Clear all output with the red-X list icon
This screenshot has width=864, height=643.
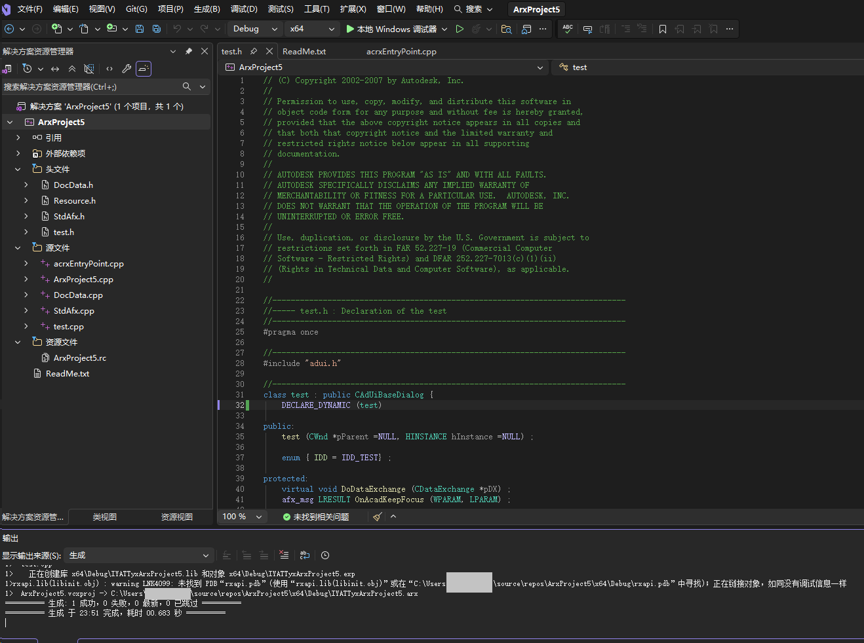(x=284, y=555)
